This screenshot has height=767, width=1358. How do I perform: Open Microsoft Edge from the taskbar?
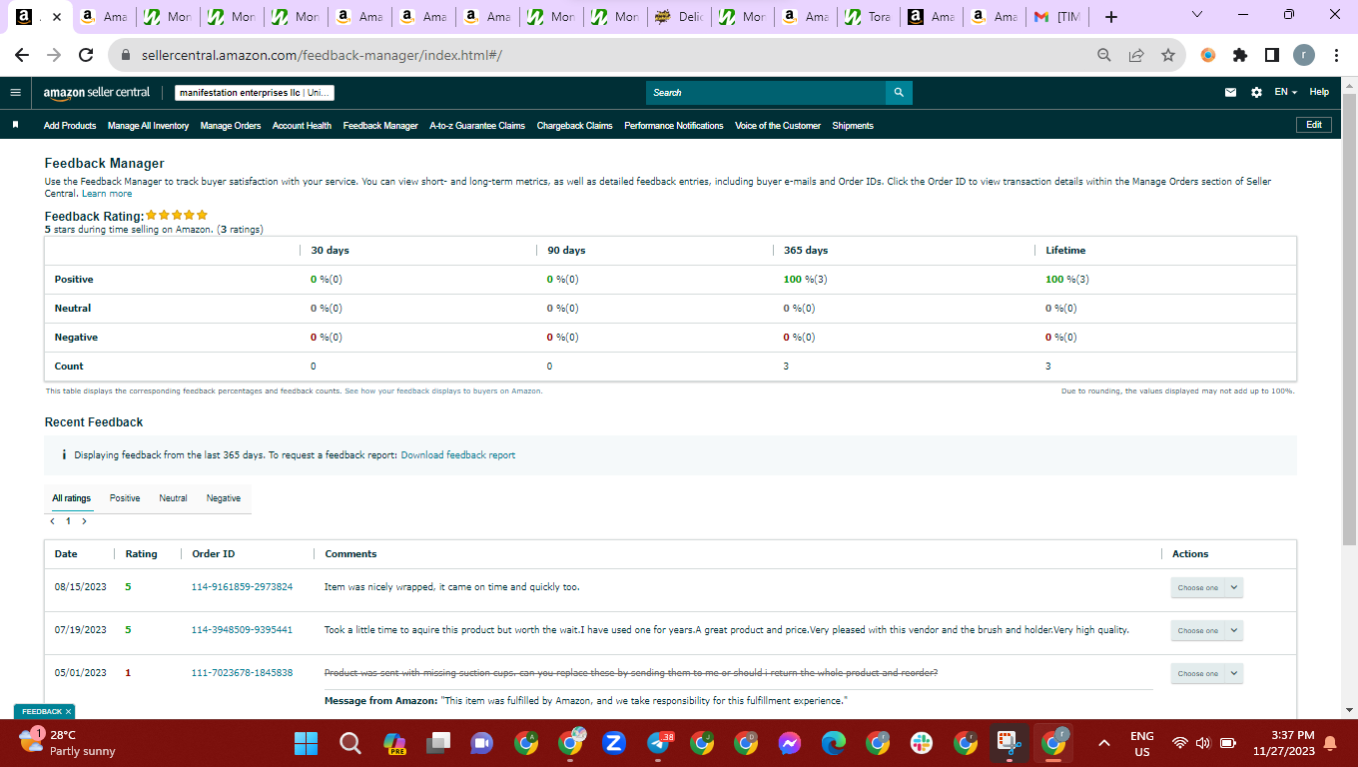834,743
